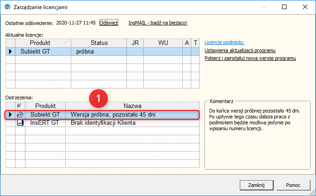The image size is (316, 196).
Task: Click the icon beside InsERT GT warning
Action: (x=20, y=123)
